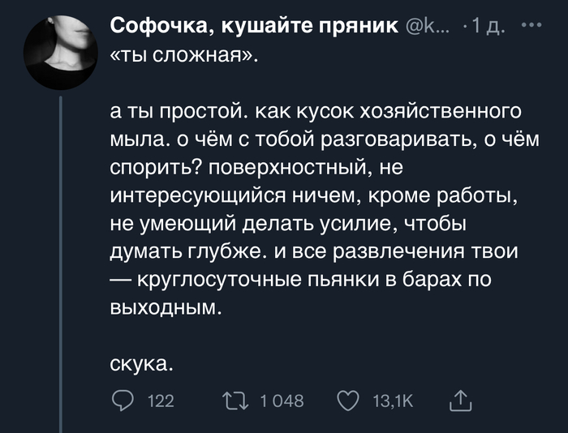Click the reply speech bubble icon
Image resolution: width=568 pixels, height=433 pixels.
[123, 401]
